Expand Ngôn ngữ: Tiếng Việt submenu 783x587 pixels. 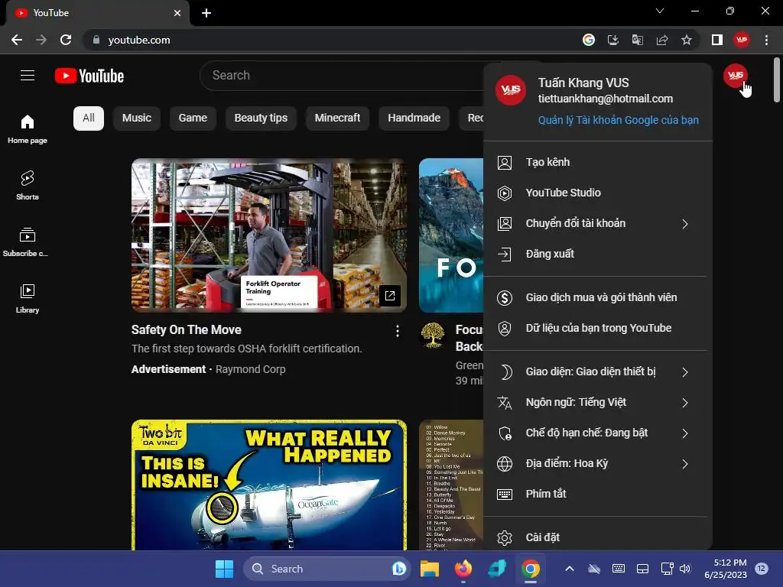597,402
